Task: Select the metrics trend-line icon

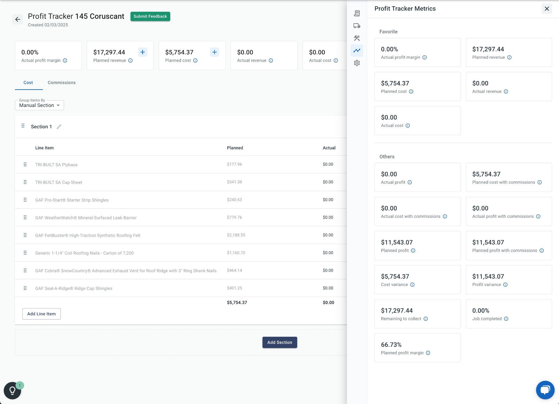Action: click(357, 50)
